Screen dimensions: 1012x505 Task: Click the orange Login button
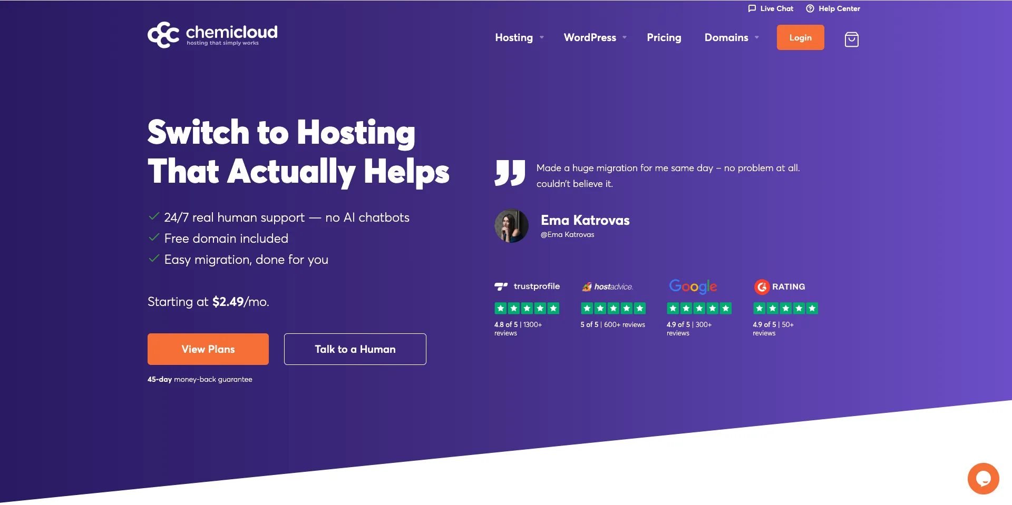[800, 37]
